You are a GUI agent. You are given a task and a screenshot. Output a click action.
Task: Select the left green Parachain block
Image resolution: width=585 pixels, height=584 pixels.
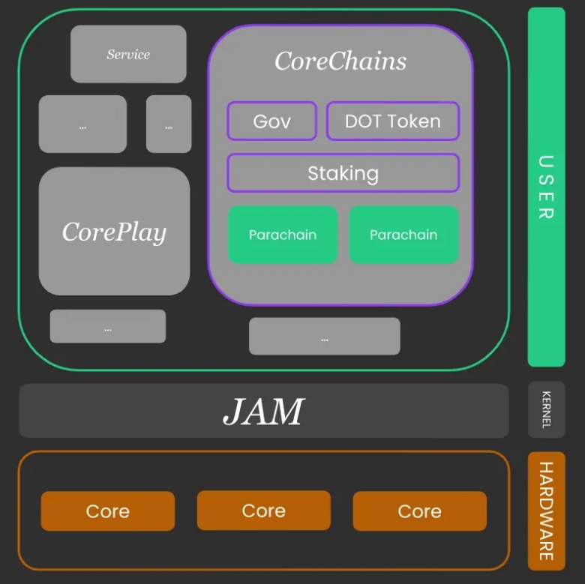tap(283, 235)
